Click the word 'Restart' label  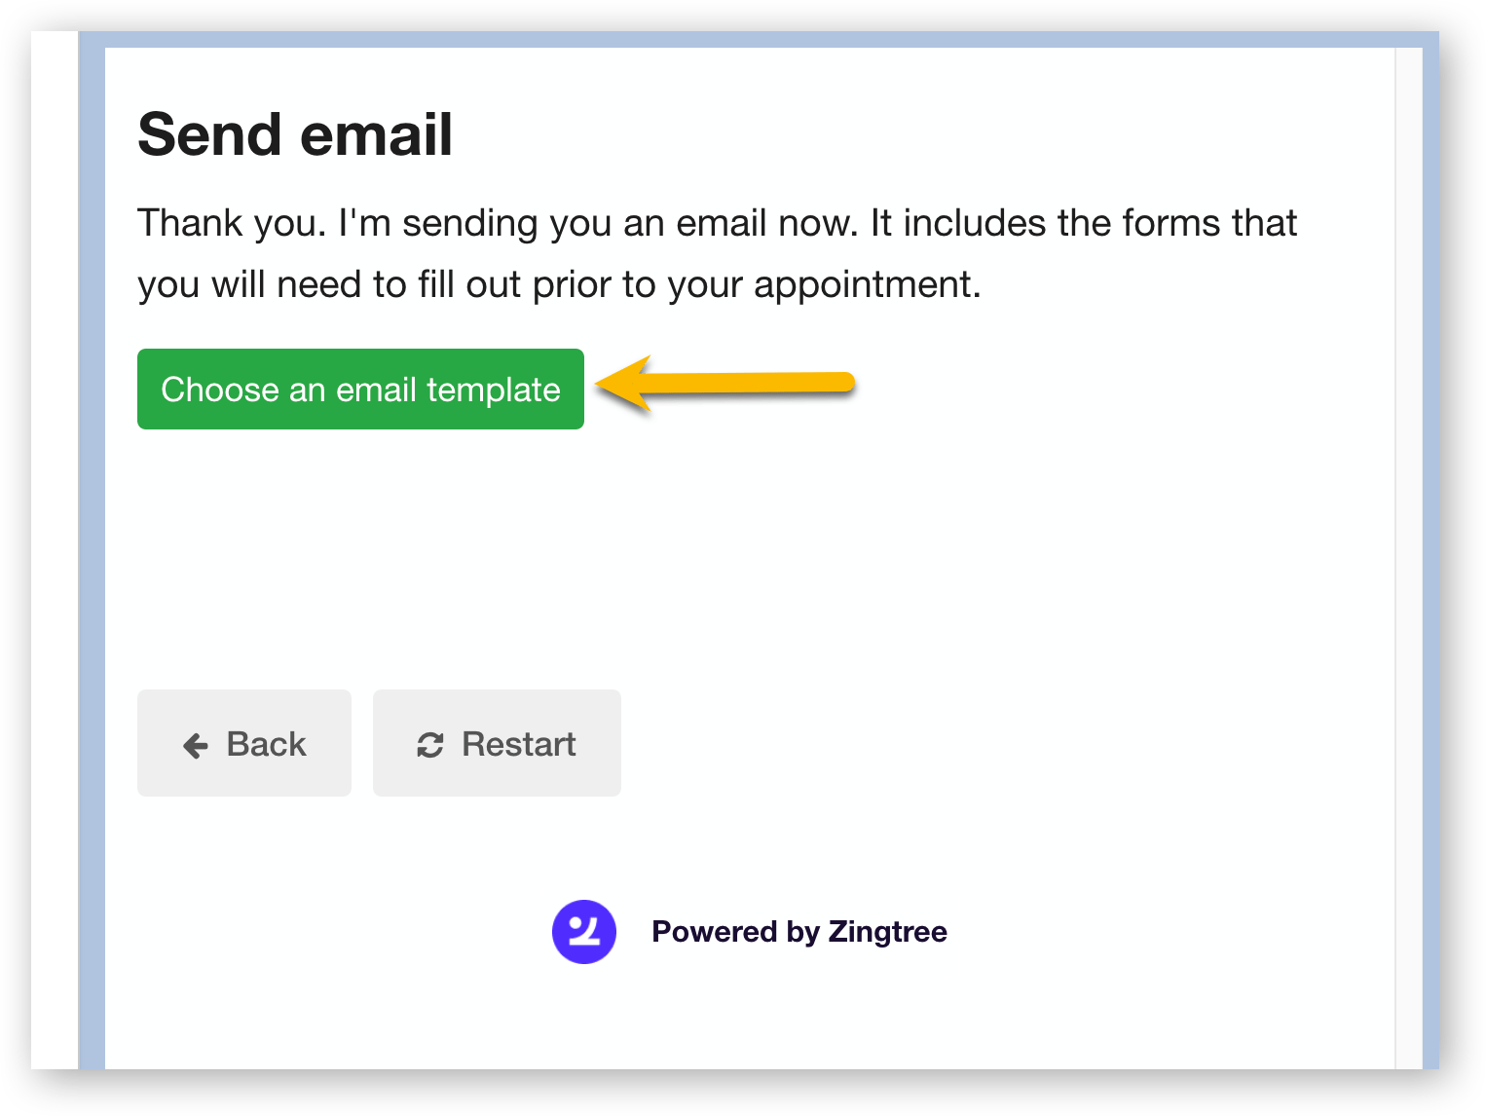(x=519, y=744)
